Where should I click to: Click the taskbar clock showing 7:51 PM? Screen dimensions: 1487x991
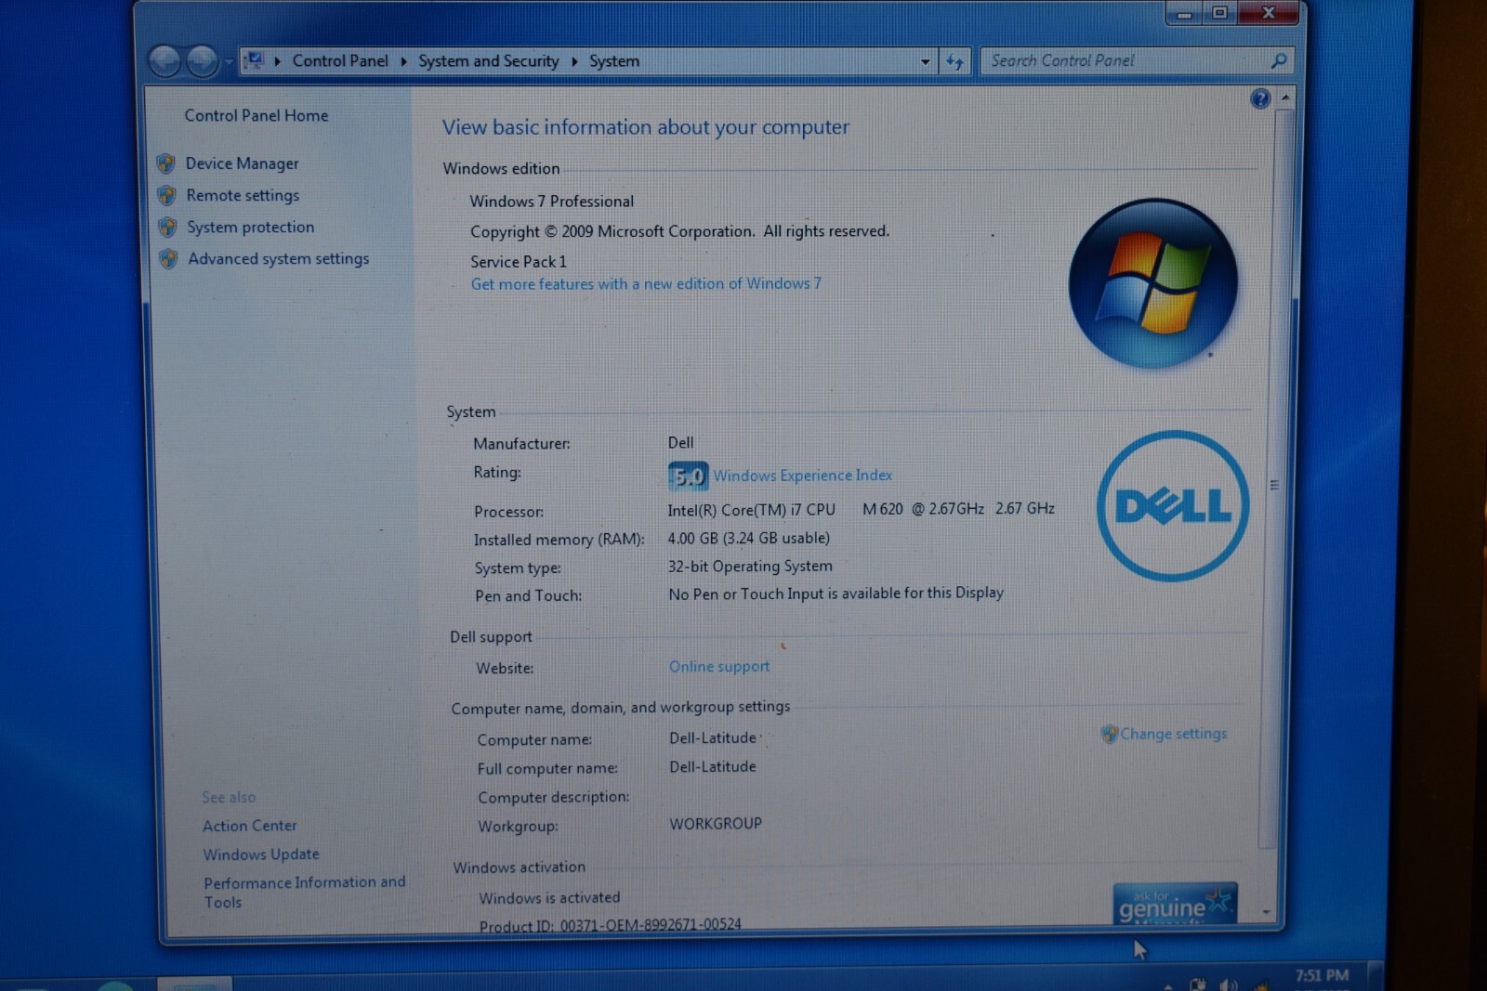tap(1322, 976)
